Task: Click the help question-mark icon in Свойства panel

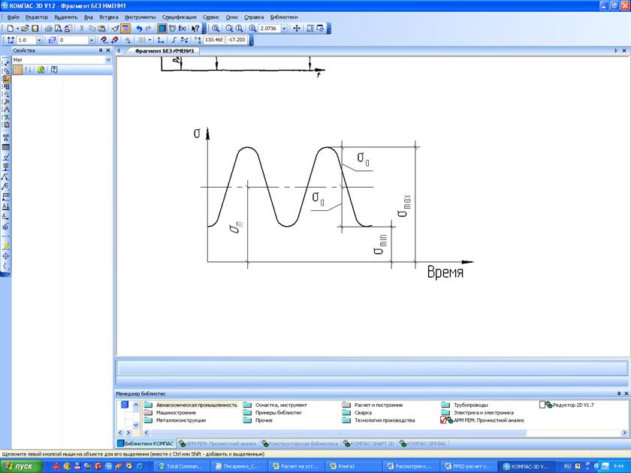Action: coord(54,69)
